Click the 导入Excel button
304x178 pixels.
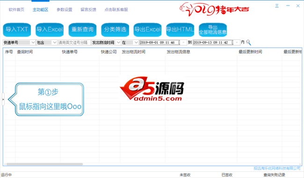(x=50, y=29)
